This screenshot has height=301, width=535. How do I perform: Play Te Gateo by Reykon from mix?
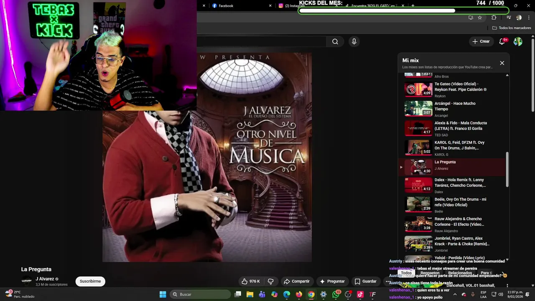pos(452,89)
